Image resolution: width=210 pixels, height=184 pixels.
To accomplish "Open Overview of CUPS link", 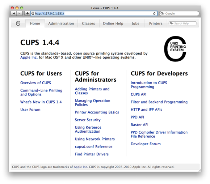I will [35, 83].
